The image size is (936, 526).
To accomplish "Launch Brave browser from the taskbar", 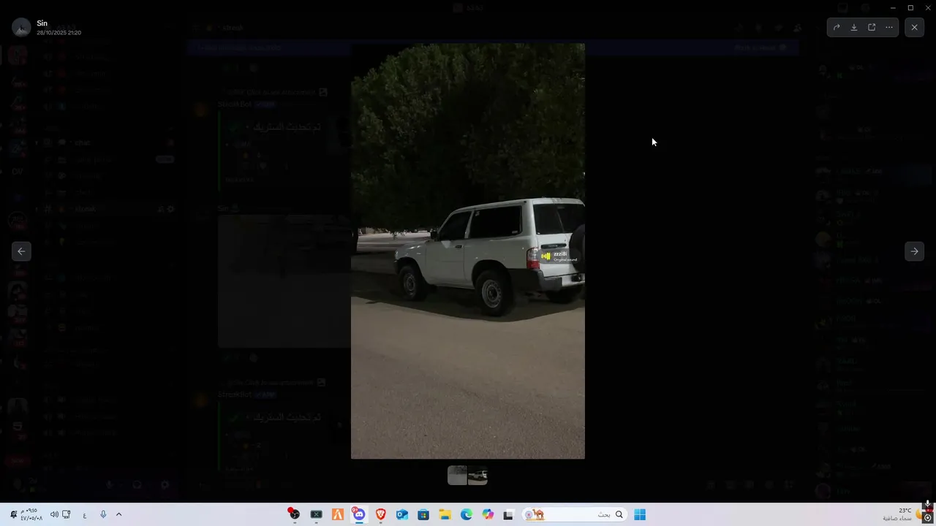I will coord(380,514).
